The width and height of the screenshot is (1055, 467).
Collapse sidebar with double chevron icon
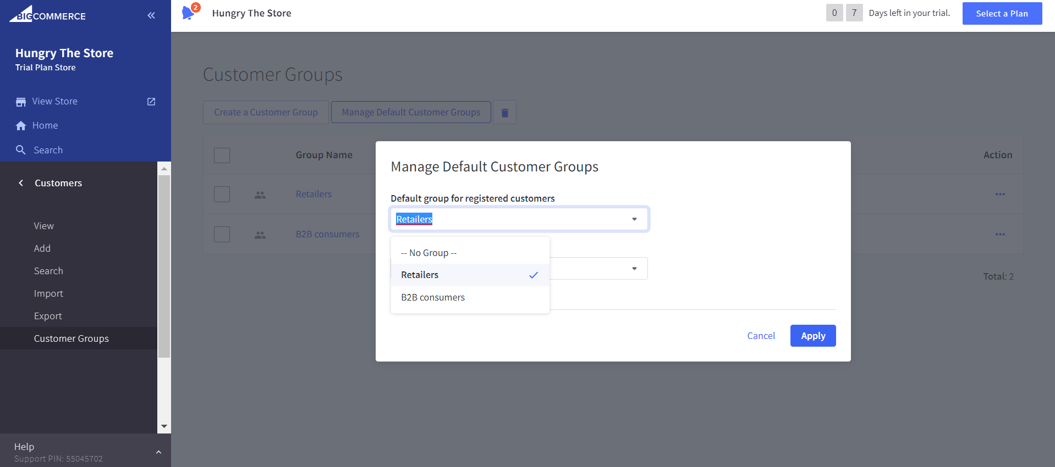point(151,15)
